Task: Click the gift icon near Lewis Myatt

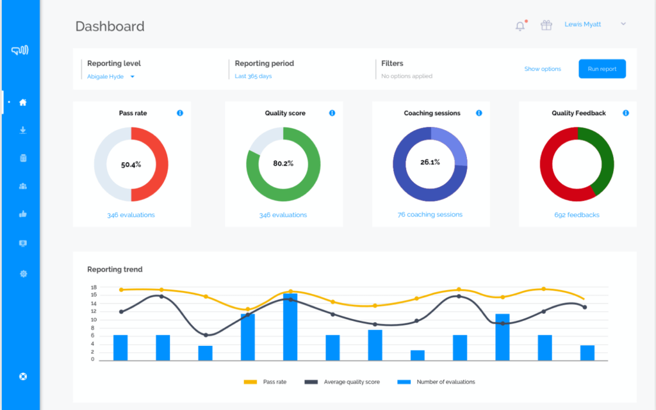Action: tap(546, 24)
